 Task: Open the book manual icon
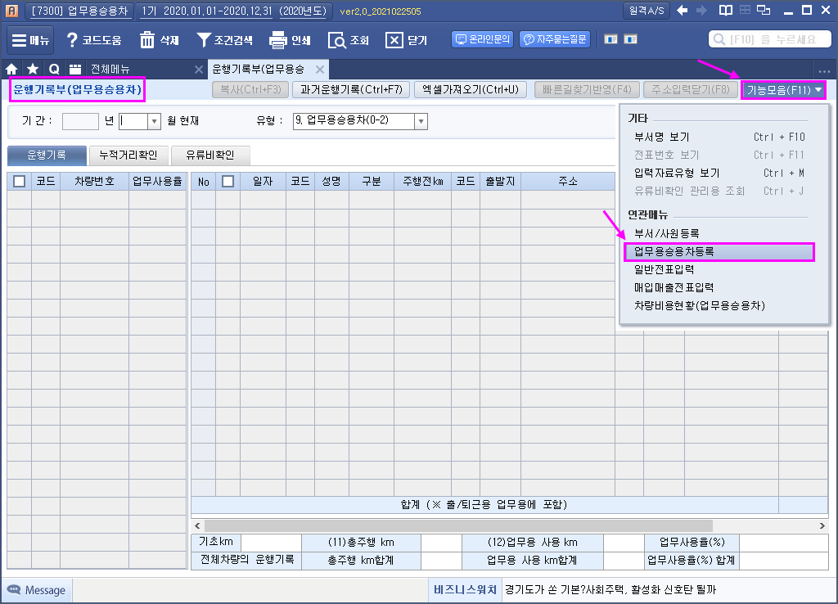[725, 10]
